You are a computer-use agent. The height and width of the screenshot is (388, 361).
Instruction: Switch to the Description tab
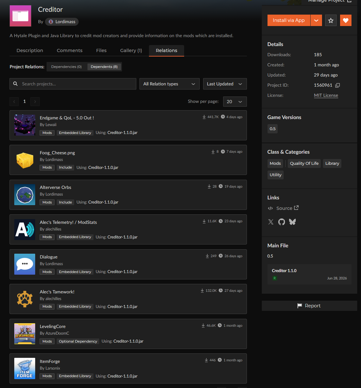(30, 50)
